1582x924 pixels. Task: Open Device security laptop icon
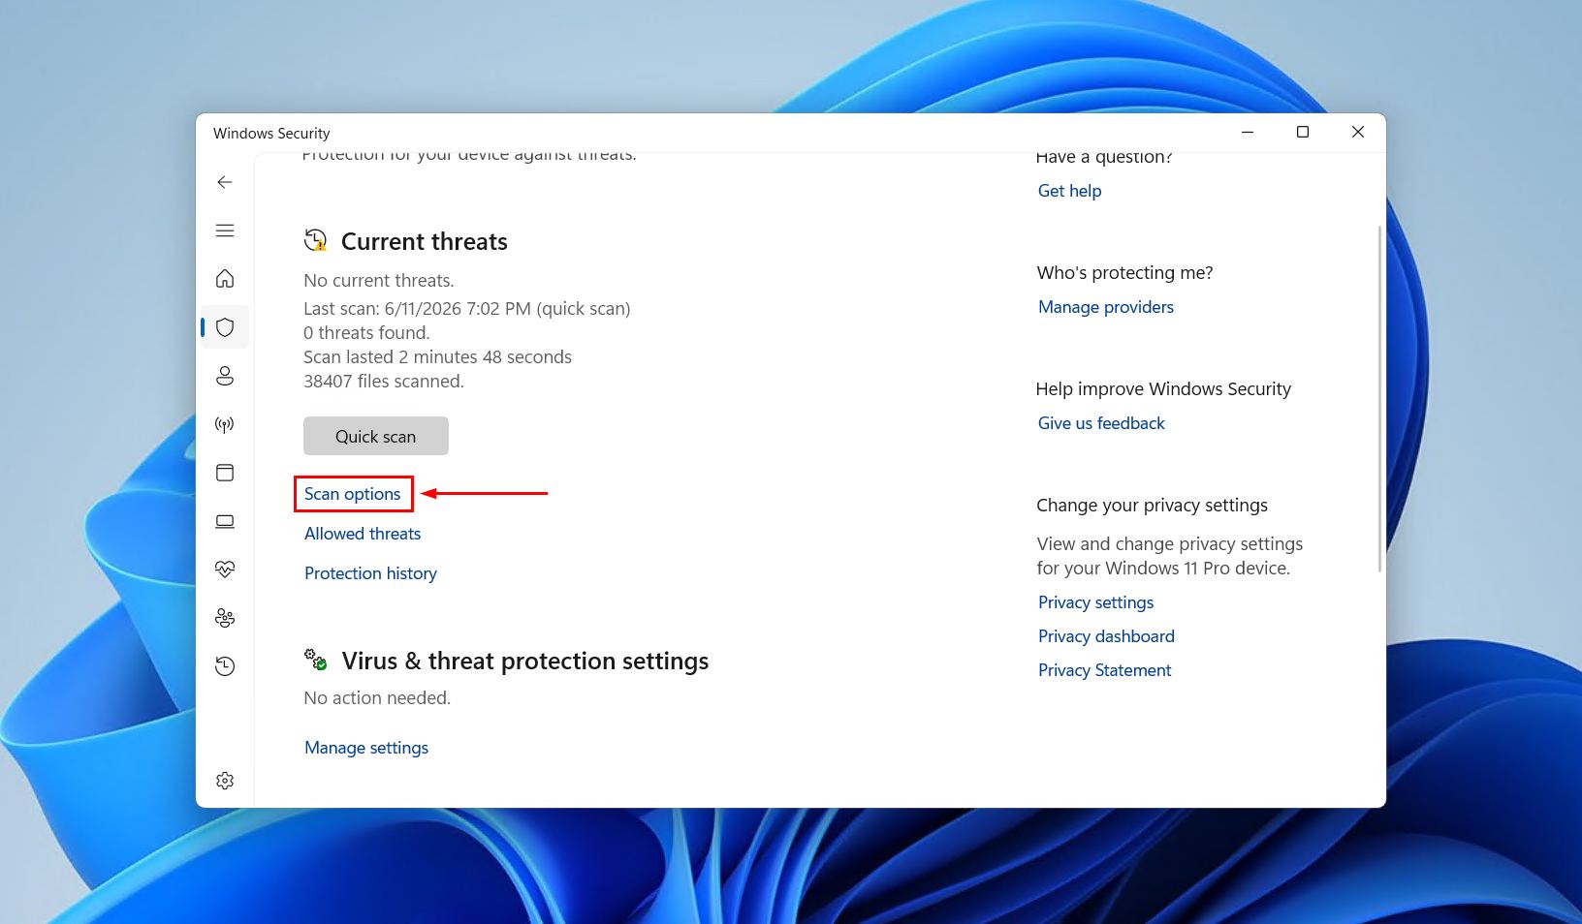pyautogui.click(x=225, y=521)
